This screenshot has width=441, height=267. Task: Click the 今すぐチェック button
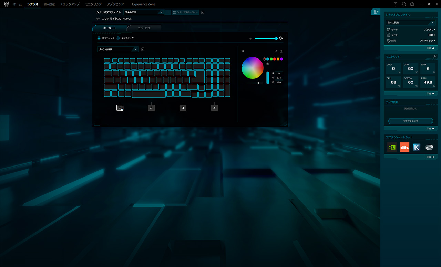[x=410, y=121]
